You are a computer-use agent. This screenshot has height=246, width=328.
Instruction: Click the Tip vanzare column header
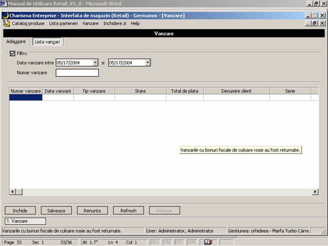(94, 91)
